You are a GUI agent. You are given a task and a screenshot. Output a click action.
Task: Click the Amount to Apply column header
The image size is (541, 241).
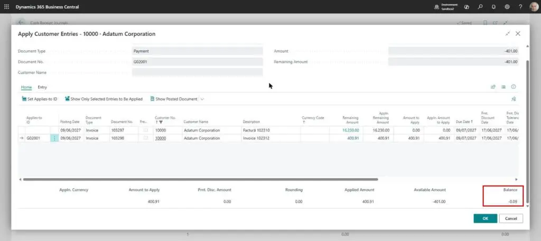coord(411,119)
